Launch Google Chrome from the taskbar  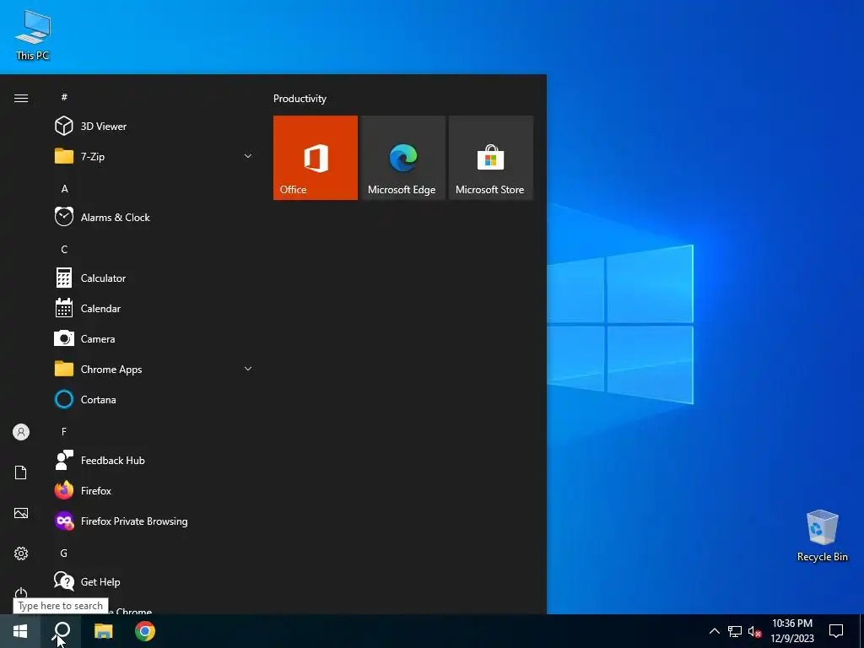click(145, 631)
